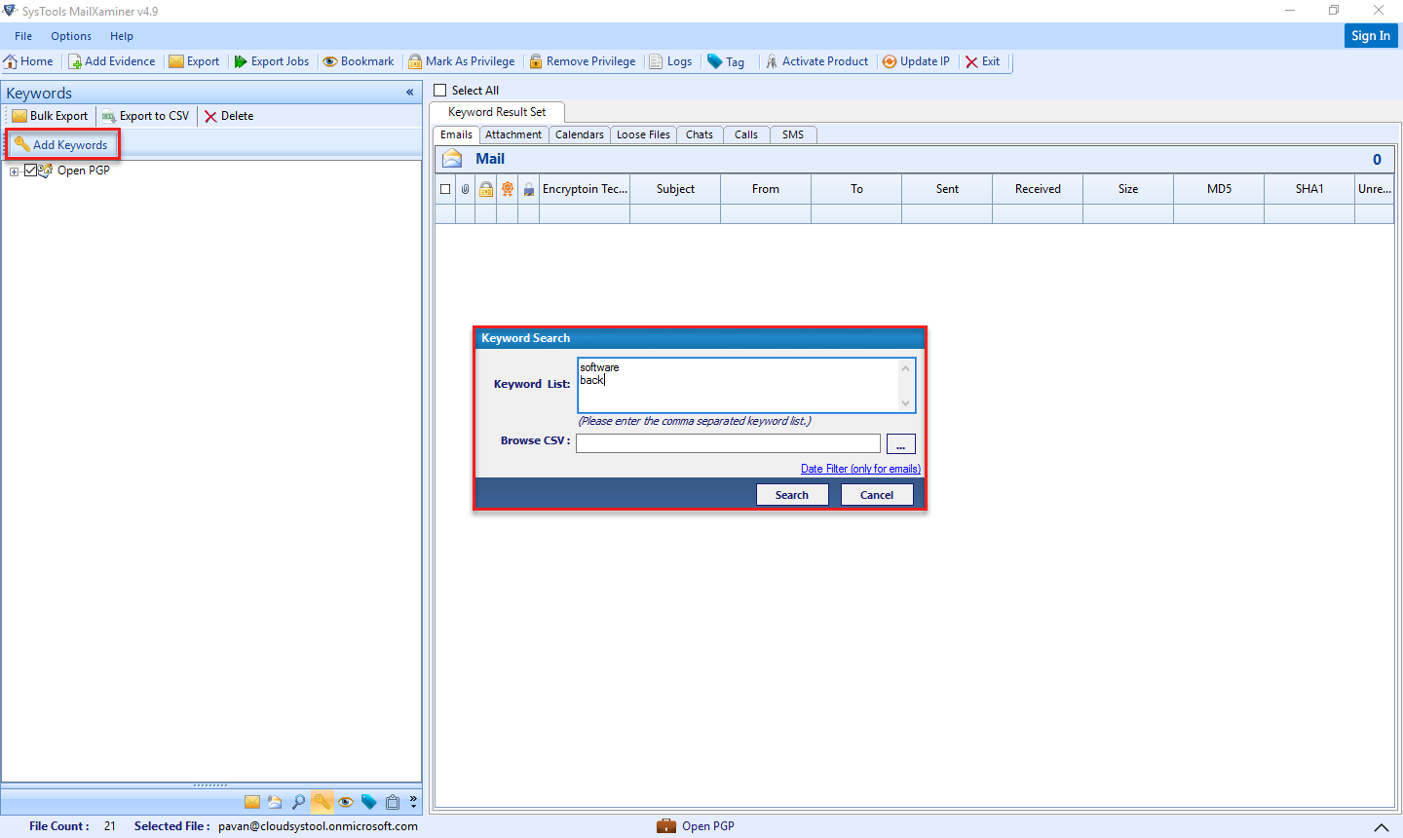Open the Options menu
Screen dimensions: 1403x838
(x=70, y=35)
